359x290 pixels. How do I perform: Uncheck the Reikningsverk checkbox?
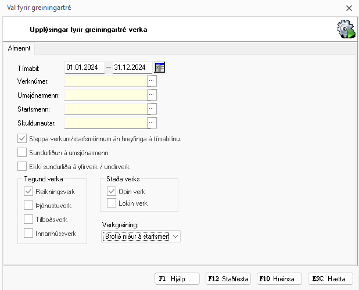point(28,191)
